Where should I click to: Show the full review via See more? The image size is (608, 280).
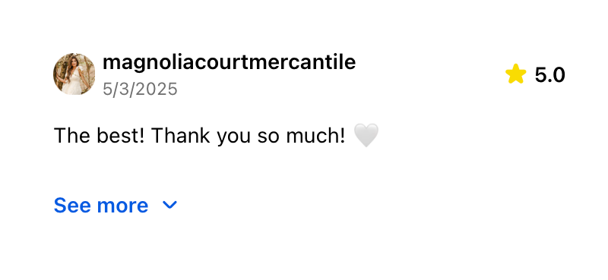click(x=101, y=205)
